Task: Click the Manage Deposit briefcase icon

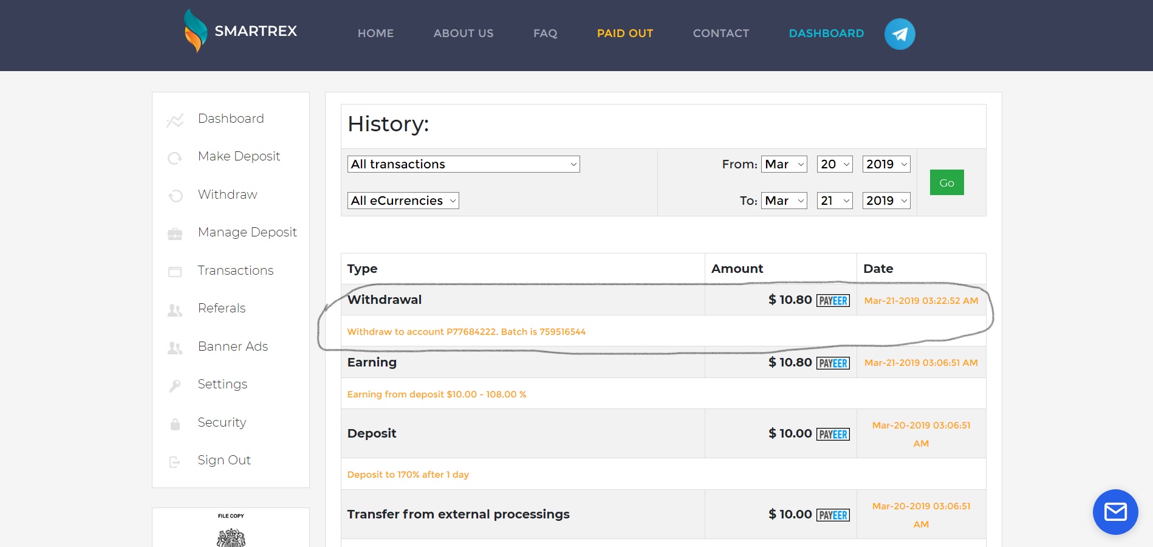Action: [x=175, y=234]
